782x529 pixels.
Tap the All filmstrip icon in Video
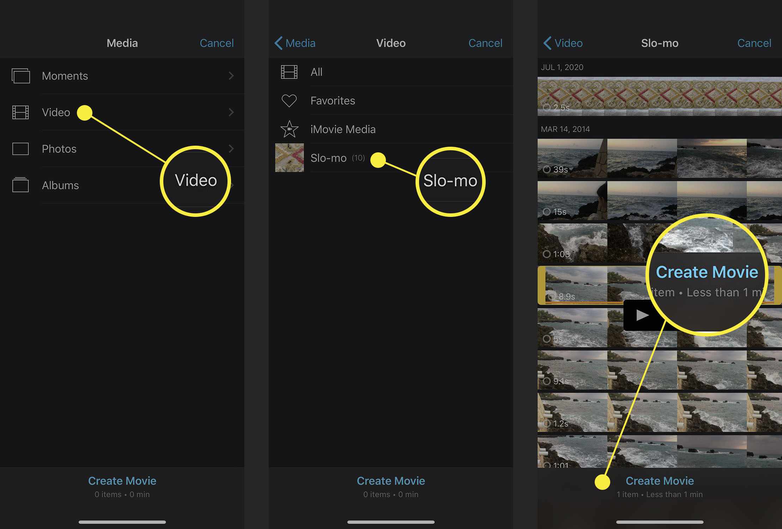(x=289, y=72)
